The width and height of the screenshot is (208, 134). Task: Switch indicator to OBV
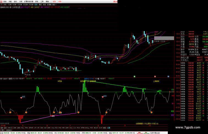click(42, 128)
